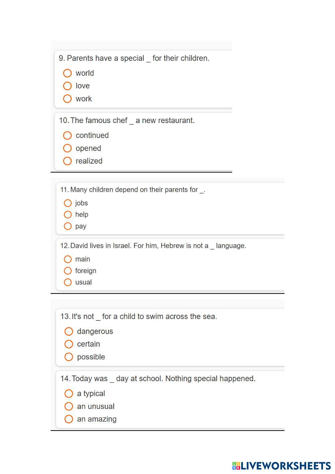The width and height of the screenshot is (335, 474).
Task: Choose 'foreign' language option
Action: coord(68,271)
